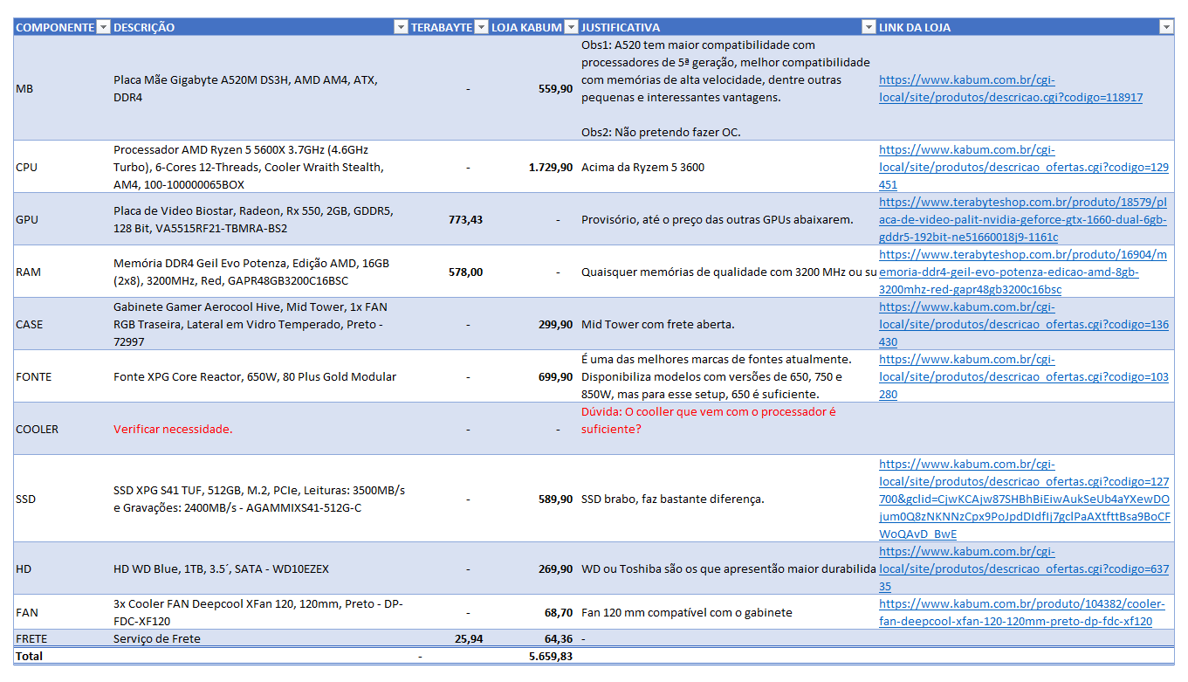Select the 5.659,83 total cell
The image size is (1188, 682).
pos(534,656)
